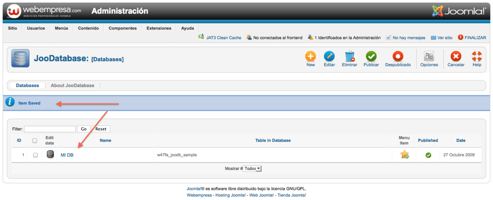Click the JooDatabase component icon
493x200 pixels.
[21, 58]
